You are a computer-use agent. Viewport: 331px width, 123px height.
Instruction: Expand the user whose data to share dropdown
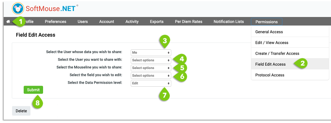click(151, 53)
